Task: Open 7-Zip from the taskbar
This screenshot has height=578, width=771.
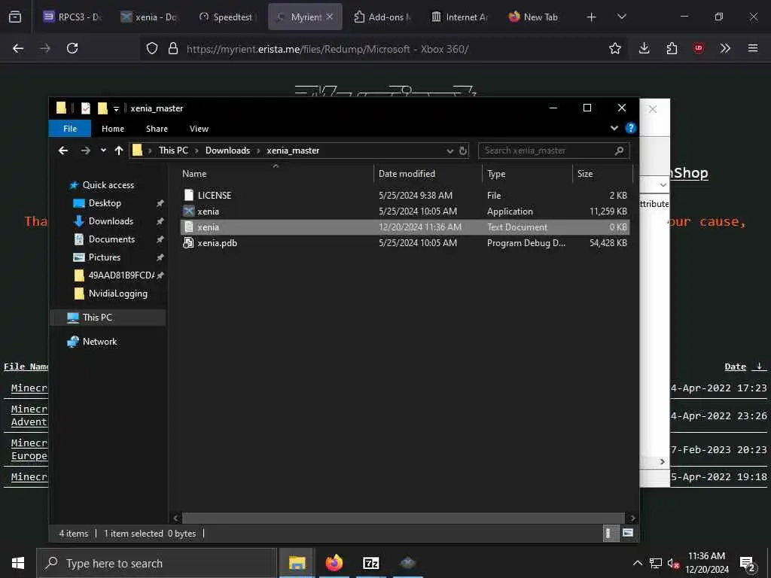Action: tap(370, 563)
